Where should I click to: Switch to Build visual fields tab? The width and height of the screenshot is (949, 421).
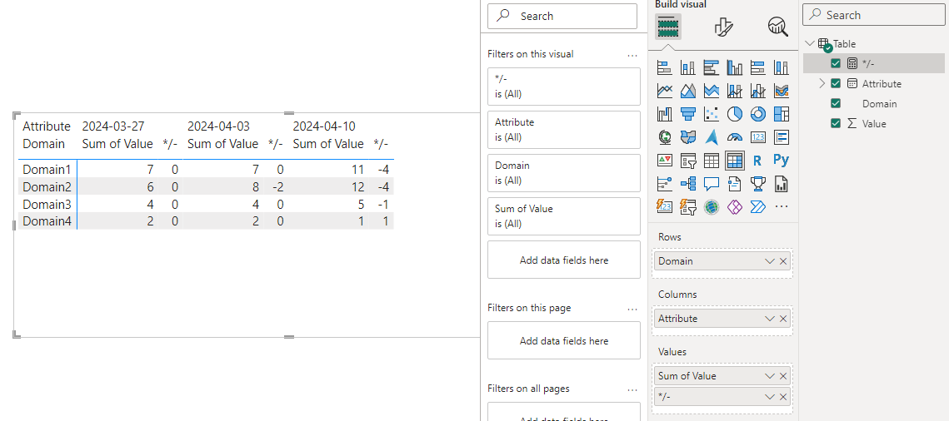coord(667,27)
